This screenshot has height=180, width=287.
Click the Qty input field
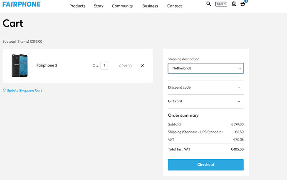coord(104,66)
